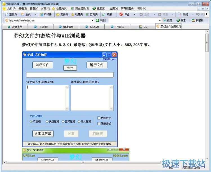The height and width of the screenshot is (172, 211).
Task: Expand the 关闭 dropdown arrow
Action: (x=193, y=14)
